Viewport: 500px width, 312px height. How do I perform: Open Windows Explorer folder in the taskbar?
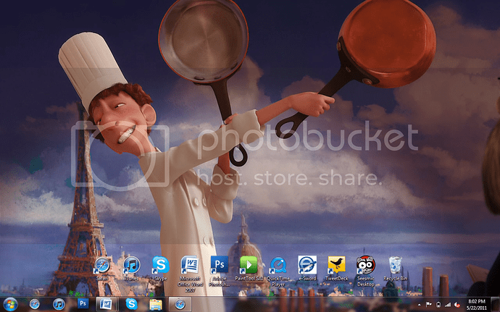pyautogui.click(x=155, y=303)
